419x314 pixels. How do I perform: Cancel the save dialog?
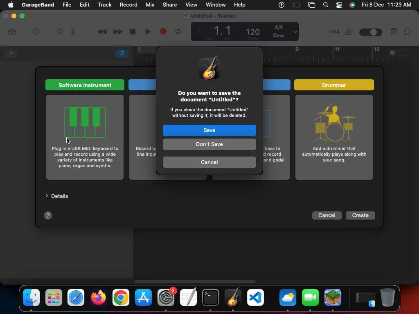coord(209,162)
